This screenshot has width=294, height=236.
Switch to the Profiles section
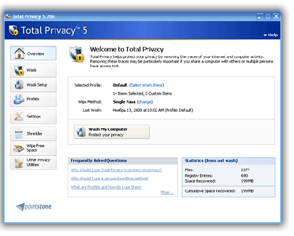(33, 99)
